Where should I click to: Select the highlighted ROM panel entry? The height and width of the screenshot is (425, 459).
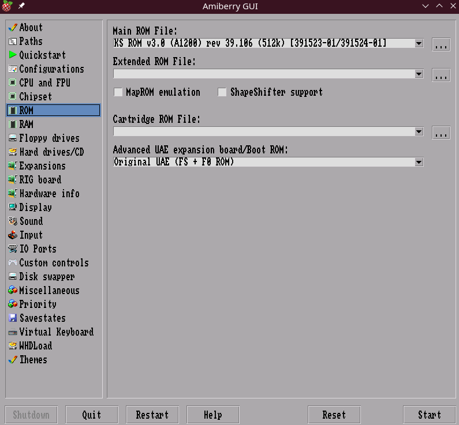pyautogui.click(x=53, y=110)
